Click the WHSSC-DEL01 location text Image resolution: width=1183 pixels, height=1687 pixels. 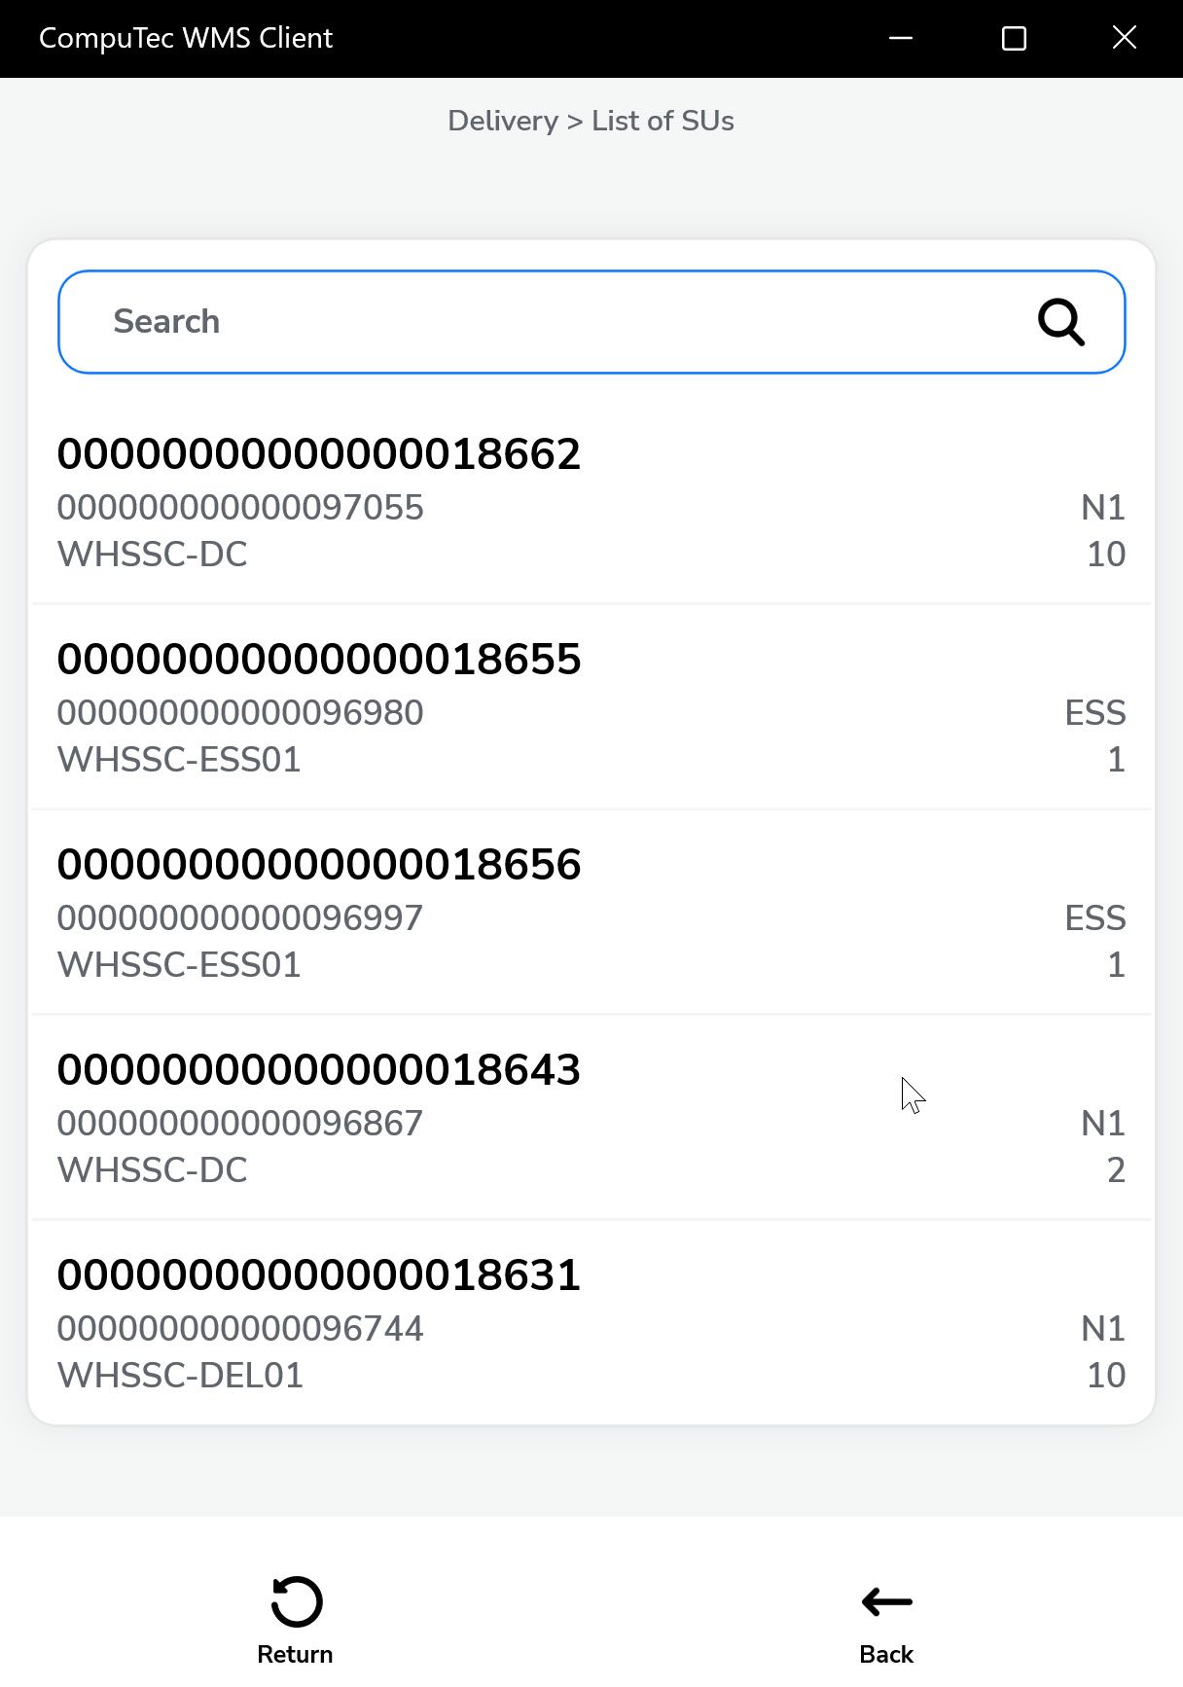[x=181, y=1376]
